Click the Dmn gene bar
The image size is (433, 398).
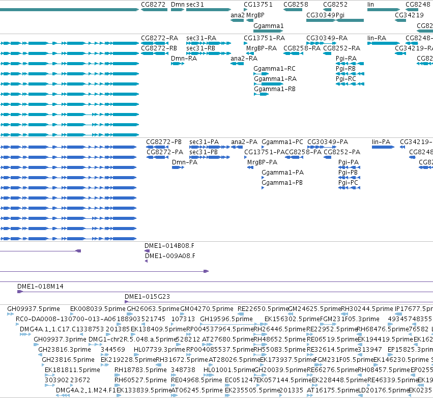pyautogui.click(x=178, y=10)
